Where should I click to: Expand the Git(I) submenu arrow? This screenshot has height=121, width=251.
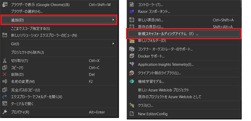(x=113, y=44)
